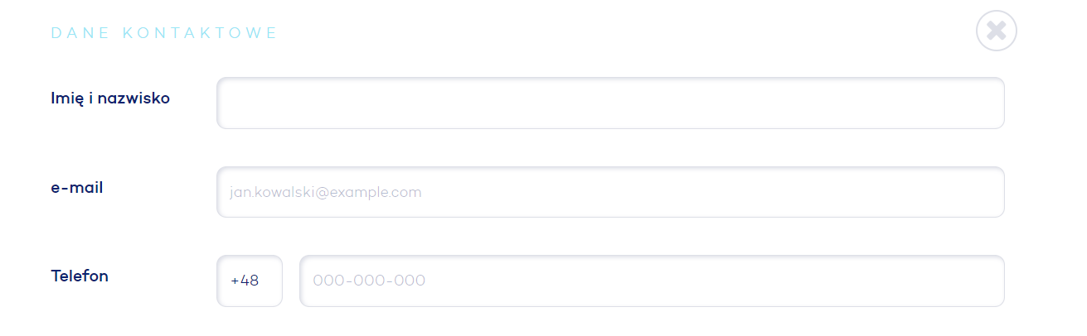
Task: Select the +48 country code box
Action: [250, 281]
